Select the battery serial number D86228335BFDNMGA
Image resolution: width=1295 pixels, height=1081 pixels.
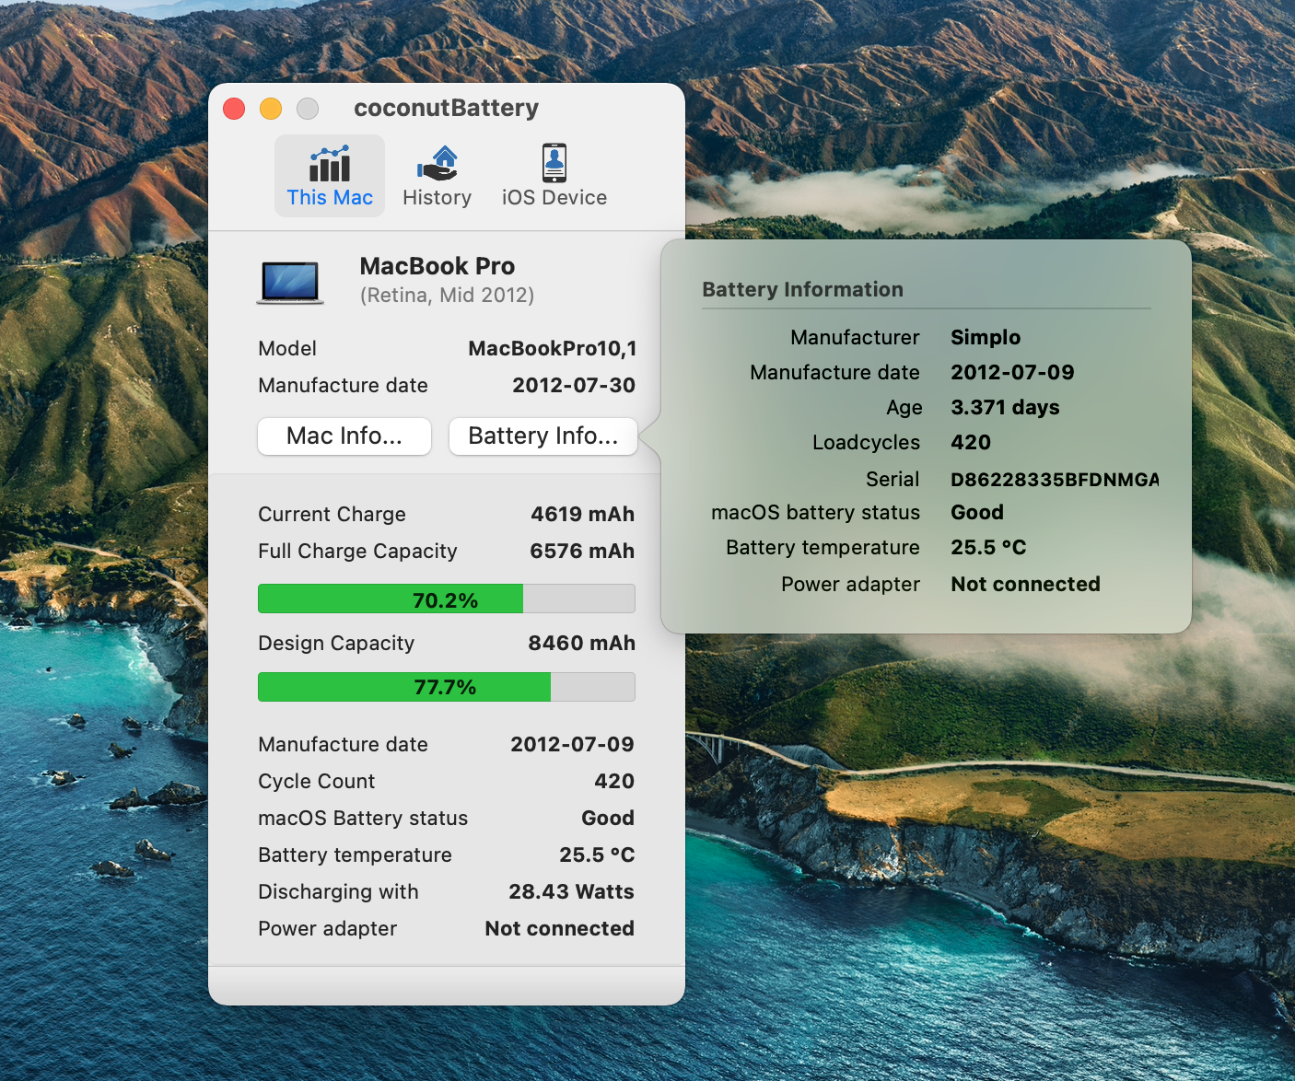point(1054,480)
